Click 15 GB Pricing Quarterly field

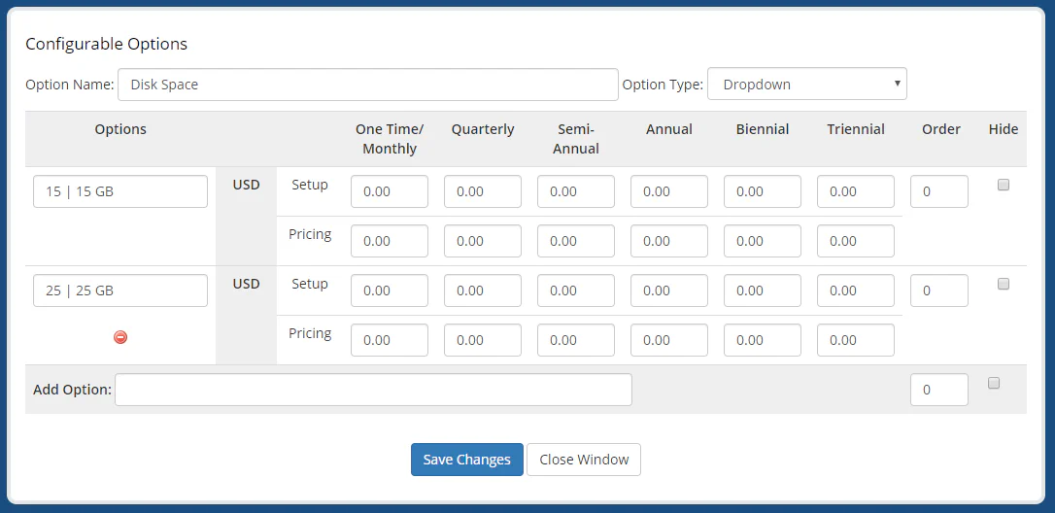(x=483, y=241)
